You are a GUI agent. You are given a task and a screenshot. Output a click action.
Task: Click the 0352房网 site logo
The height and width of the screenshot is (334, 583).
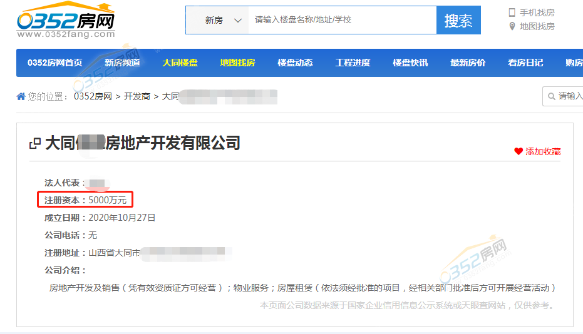coord(66,21)
